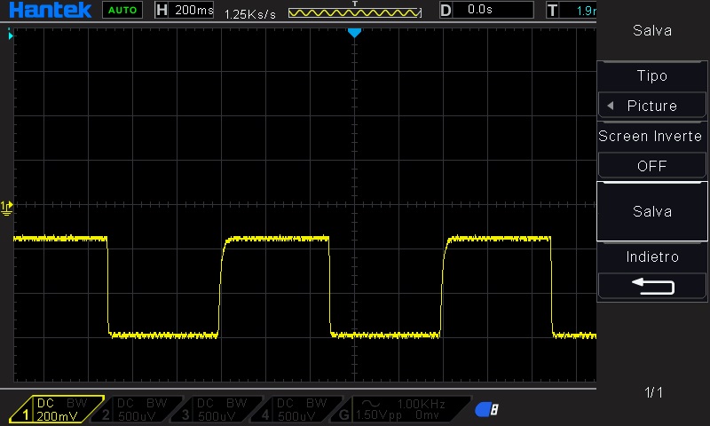This screenshot has width=710, height=426.
Task: Click the blue trigger position marker
Action: coord(354,33)
